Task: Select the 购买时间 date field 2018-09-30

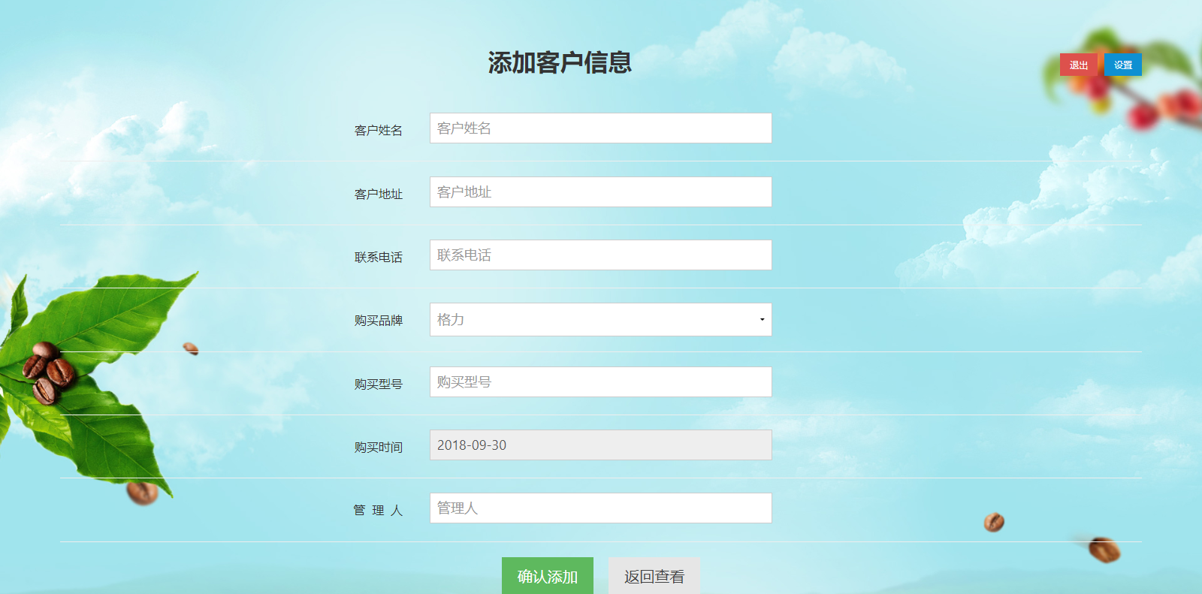Action: [x=600, y=445]
